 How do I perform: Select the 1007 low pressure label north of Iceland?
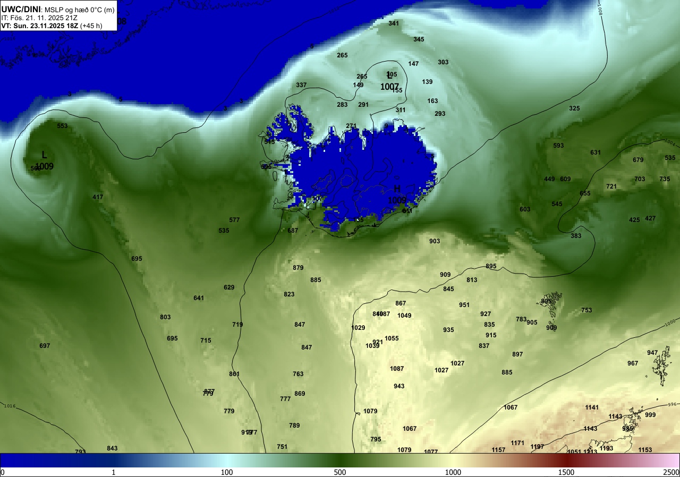click(x=390, y=87)
